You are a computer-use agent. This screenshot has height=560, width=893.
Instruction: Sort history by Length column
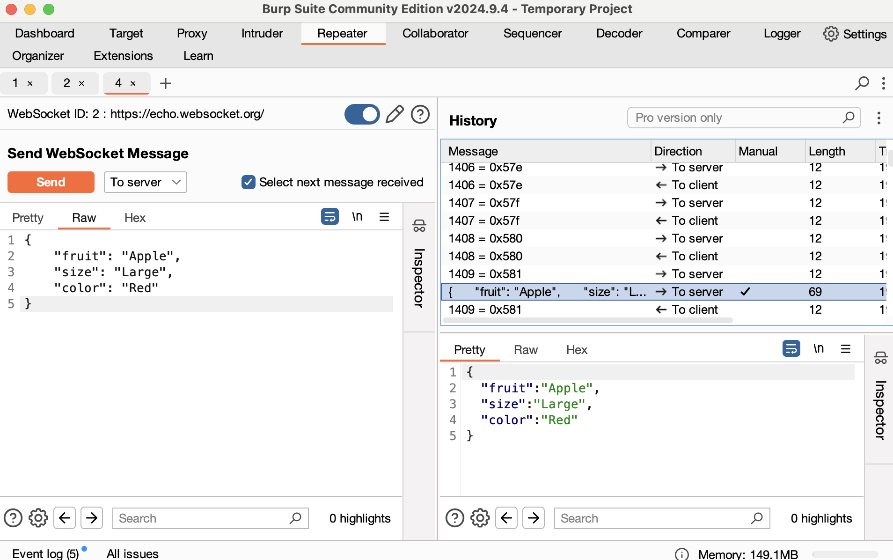point(840,151)
